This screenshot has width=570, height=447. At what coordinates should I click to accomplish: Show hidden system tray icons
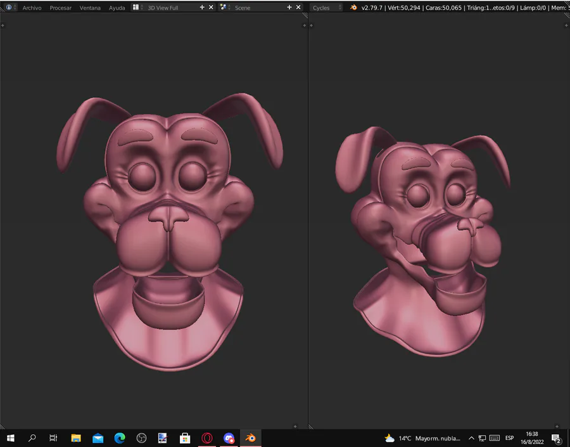pyautogui.click(x=471, y=438)
